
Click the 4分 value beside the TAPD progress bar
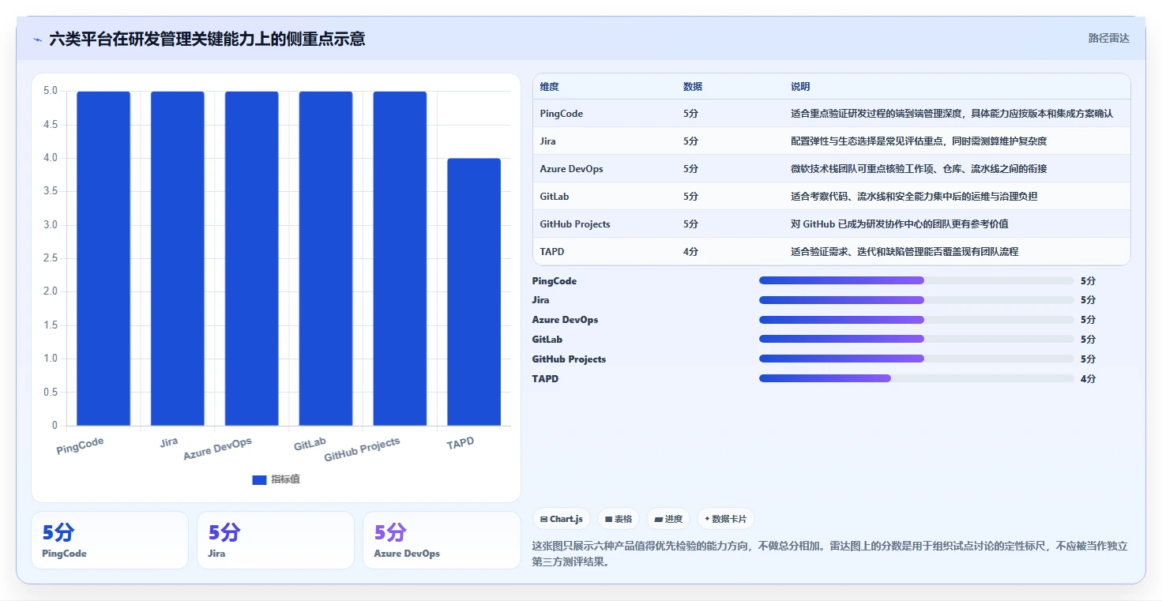1088,379
